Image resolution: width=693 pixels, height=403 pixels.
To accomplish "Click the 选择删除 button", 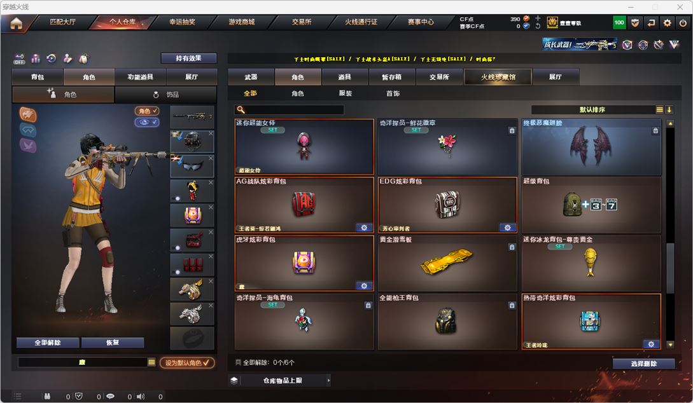I will (x=643, y=364).
